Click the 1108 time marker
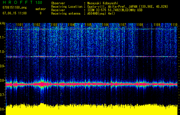The height and width of the screenshot is (115, 180). [140, 25]
